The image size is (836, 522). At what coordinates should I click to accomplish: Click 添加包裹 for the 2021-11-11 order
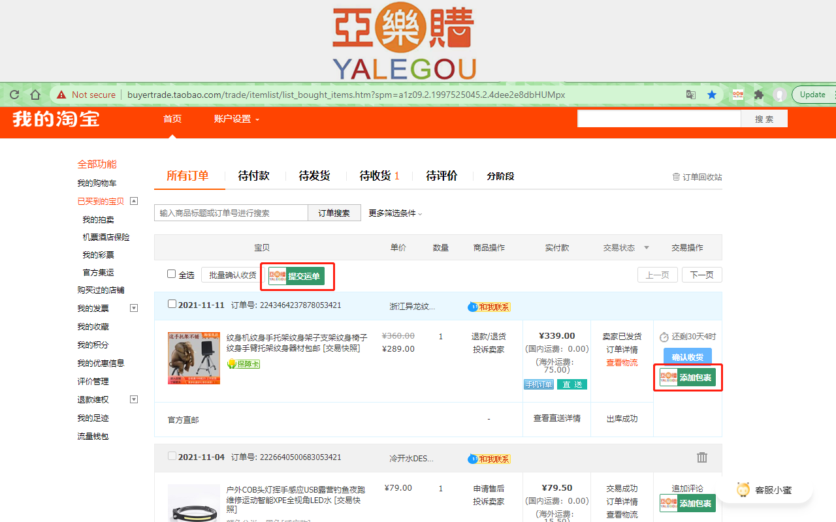pyautogui.click(x=688, y=377)
